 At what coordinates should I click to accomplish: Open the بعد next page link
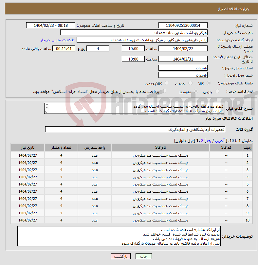(x=209, y=141)
